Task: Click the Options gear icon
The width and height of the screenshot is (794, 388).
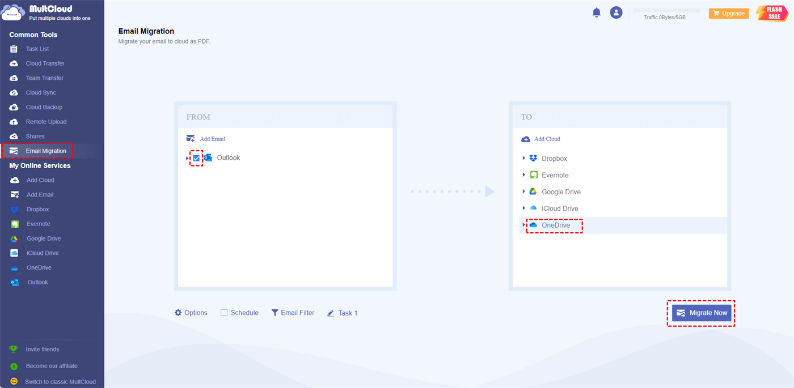Action: point(178,313)
